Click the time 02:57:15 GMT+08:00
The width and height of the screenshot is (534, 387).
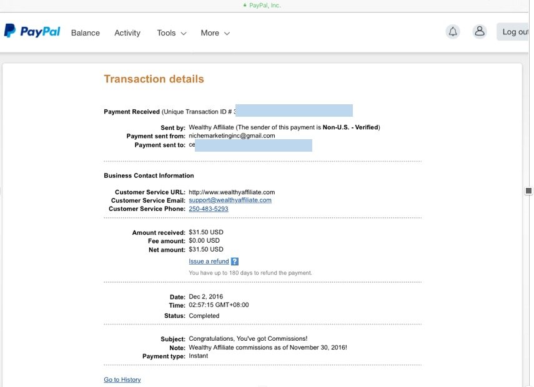pyautogui.click(x=219, y=305)
